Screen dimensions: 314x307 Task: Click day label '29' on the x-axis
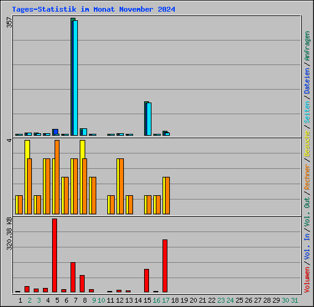pos(276,300)
